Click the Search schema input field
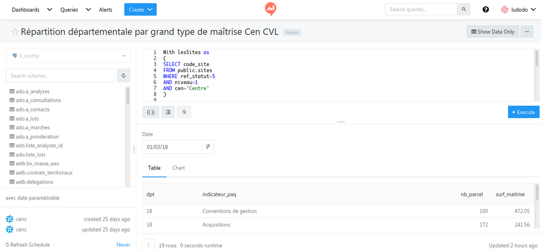 click(60, 76)
